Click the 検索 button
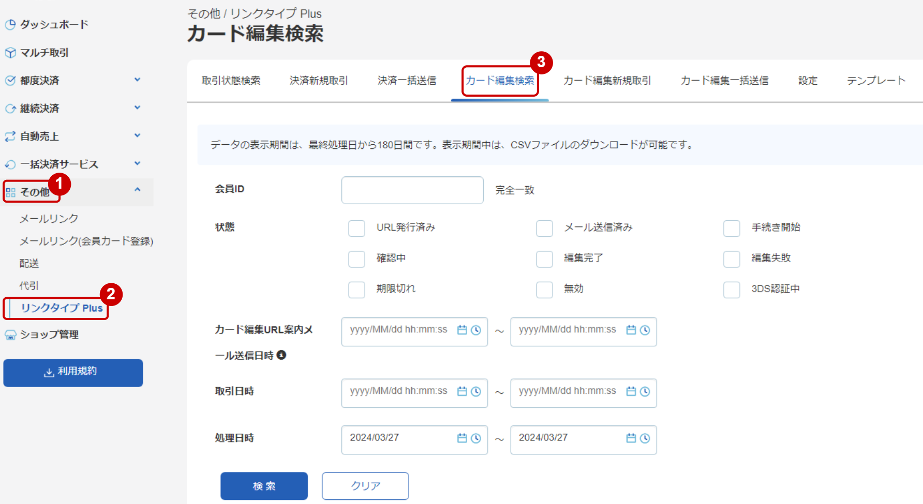Image resolution: width=923 pixels, height=504 pixels. pyautogui.click(x=264, y=486)
